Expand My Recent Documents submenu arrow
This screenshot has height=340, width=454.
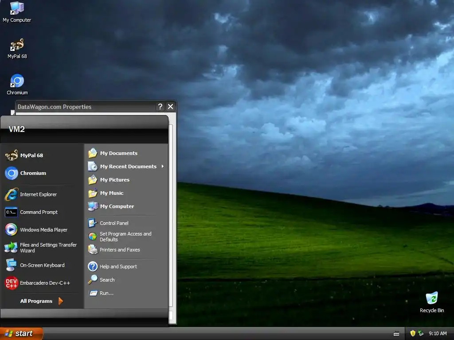click(x=162, y=166)
